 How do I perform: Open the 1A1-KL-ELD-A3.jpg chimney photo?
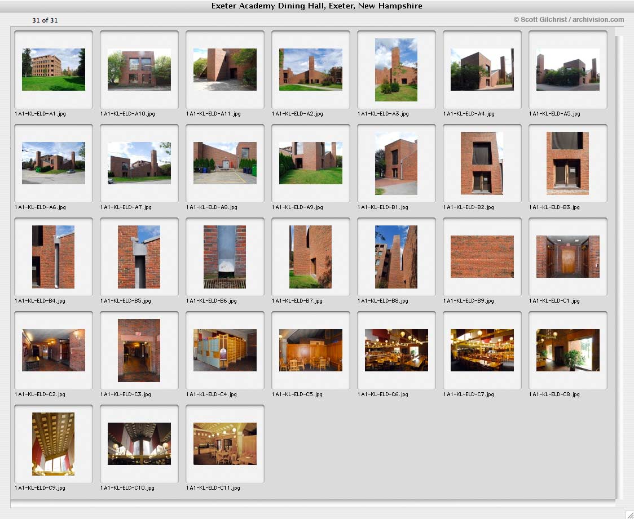(396, 69)
